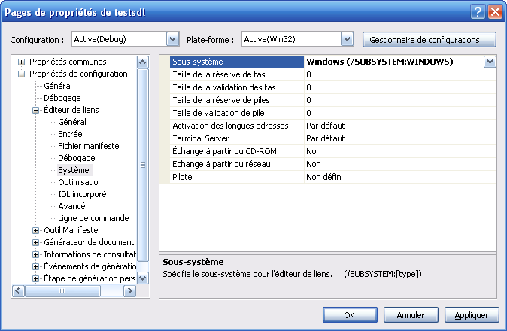Open Sous-système value dropdown arrow

tap(490, 62)
